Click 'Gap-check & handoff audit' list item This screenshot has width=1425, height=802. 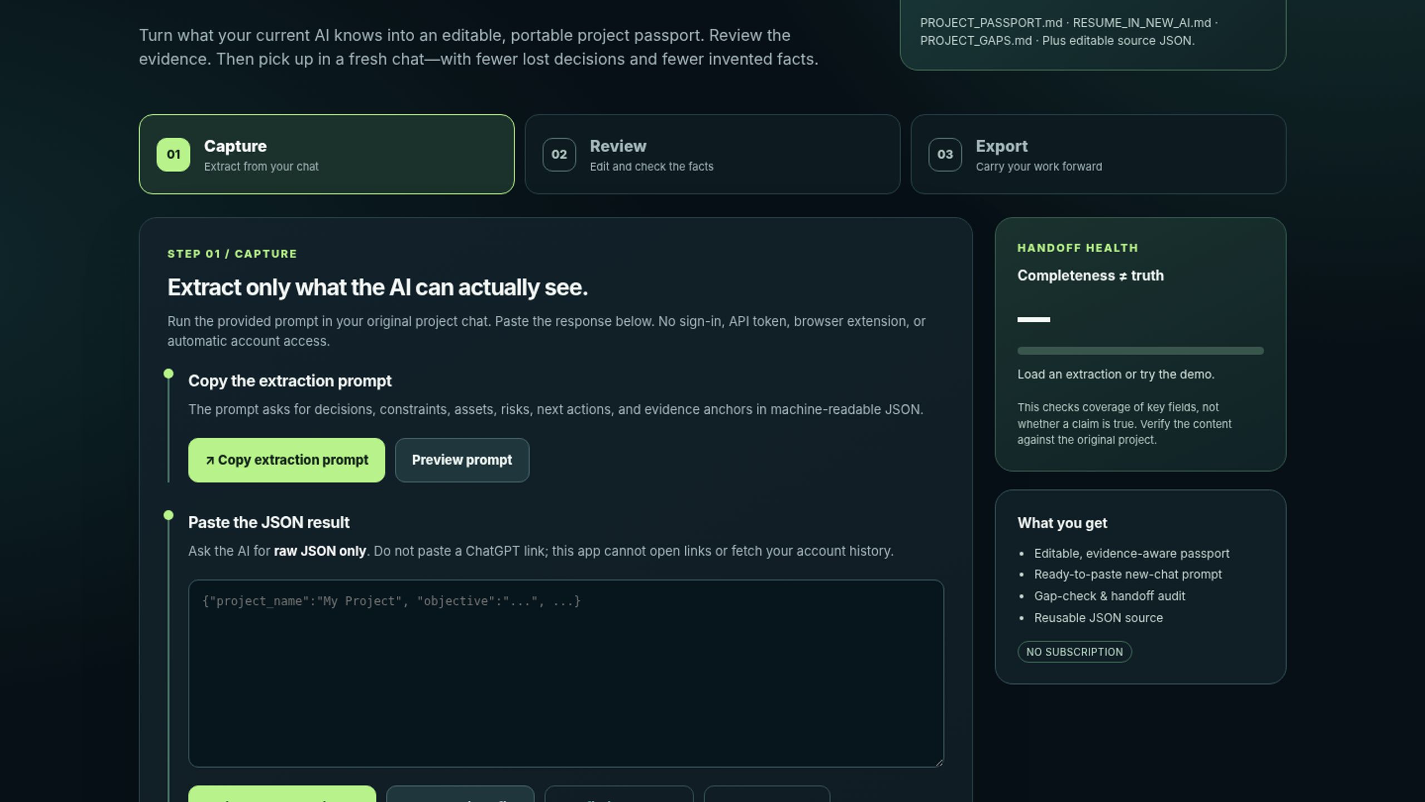(x=1109, y=596)
